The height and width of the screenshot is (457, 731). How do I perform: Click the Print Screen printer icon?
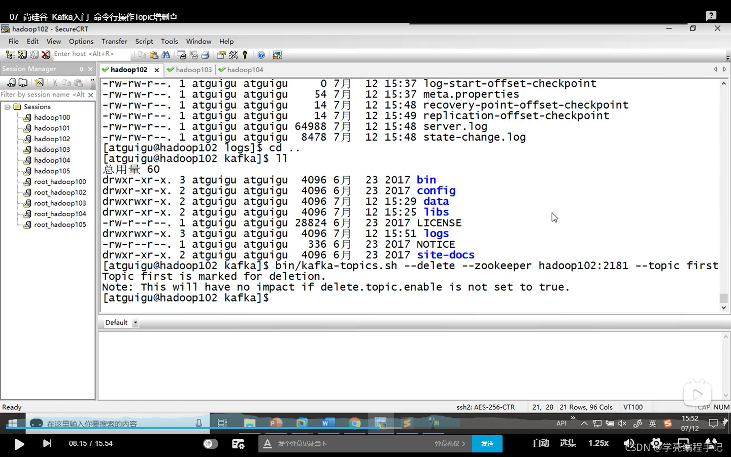pos(205,55)
